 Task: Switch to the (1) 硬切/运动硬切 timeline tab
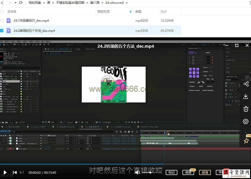point(13,127)
